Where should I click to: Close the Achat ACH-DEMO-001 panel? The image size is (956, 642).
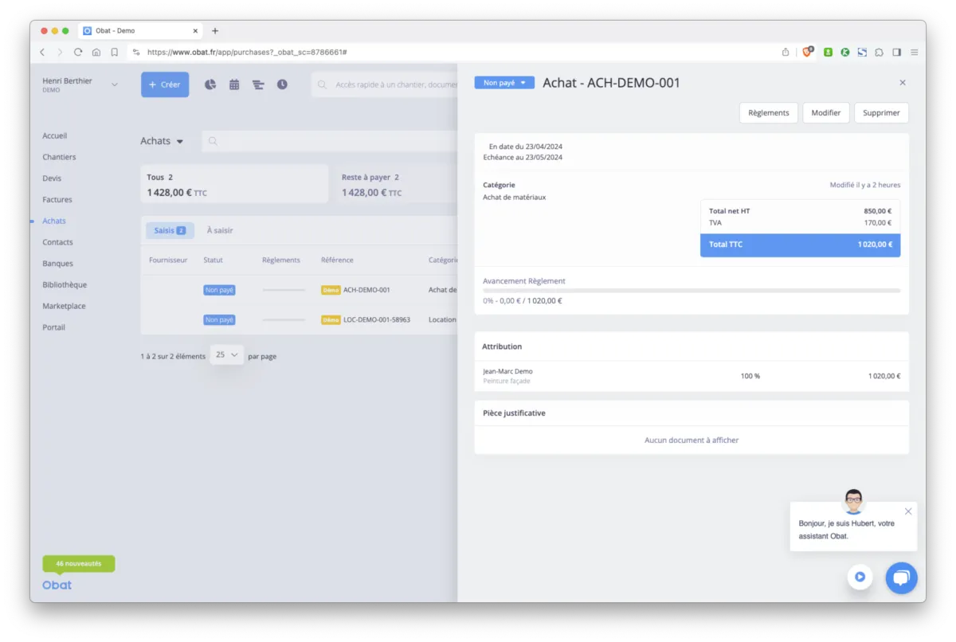[x=903, y=83]
